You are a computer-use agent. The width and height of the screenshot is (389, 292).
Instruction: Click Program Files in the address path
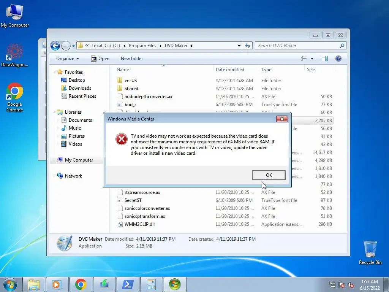142,46
